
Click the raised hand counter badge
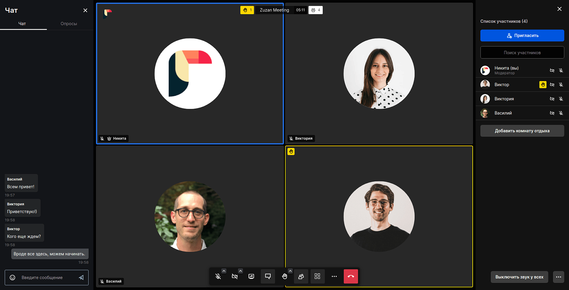[247, 10]
